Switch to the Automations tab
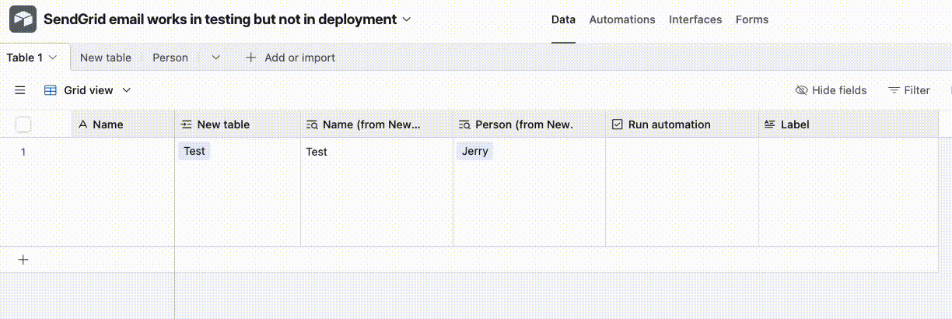 click(622, 19)
